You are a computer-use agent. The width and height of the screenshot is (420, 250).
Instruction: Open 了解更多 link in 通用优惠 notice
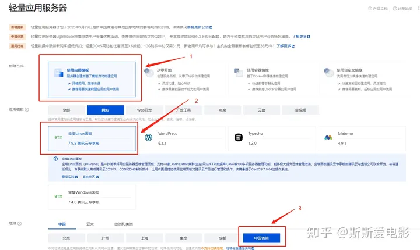coord(283,46)
